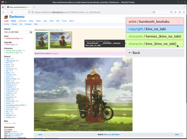Bookmark this page with star icon
Image resolution: width=187 pixels, height=139 pixels.
coord(154,12)
